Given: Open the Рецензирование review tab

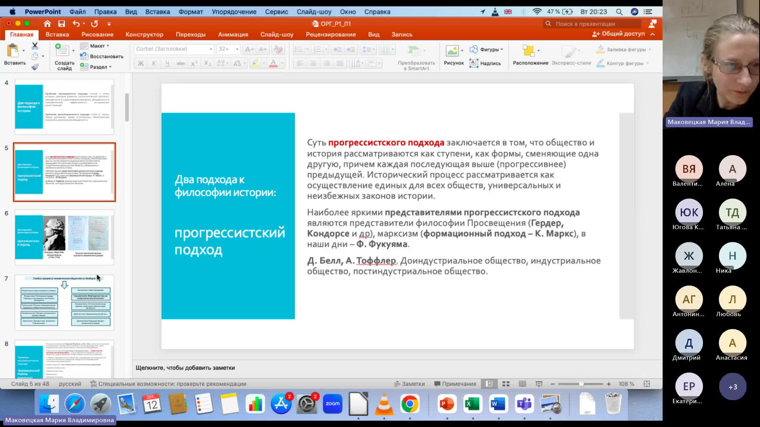Looking at the screenshot, I should click(x=331, y=34).
